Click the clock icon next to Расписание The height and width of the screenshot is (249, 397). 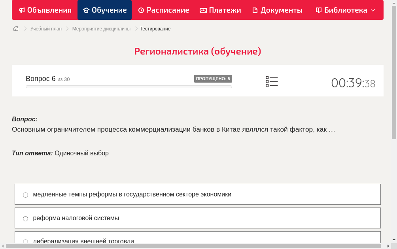click(141, 10)
